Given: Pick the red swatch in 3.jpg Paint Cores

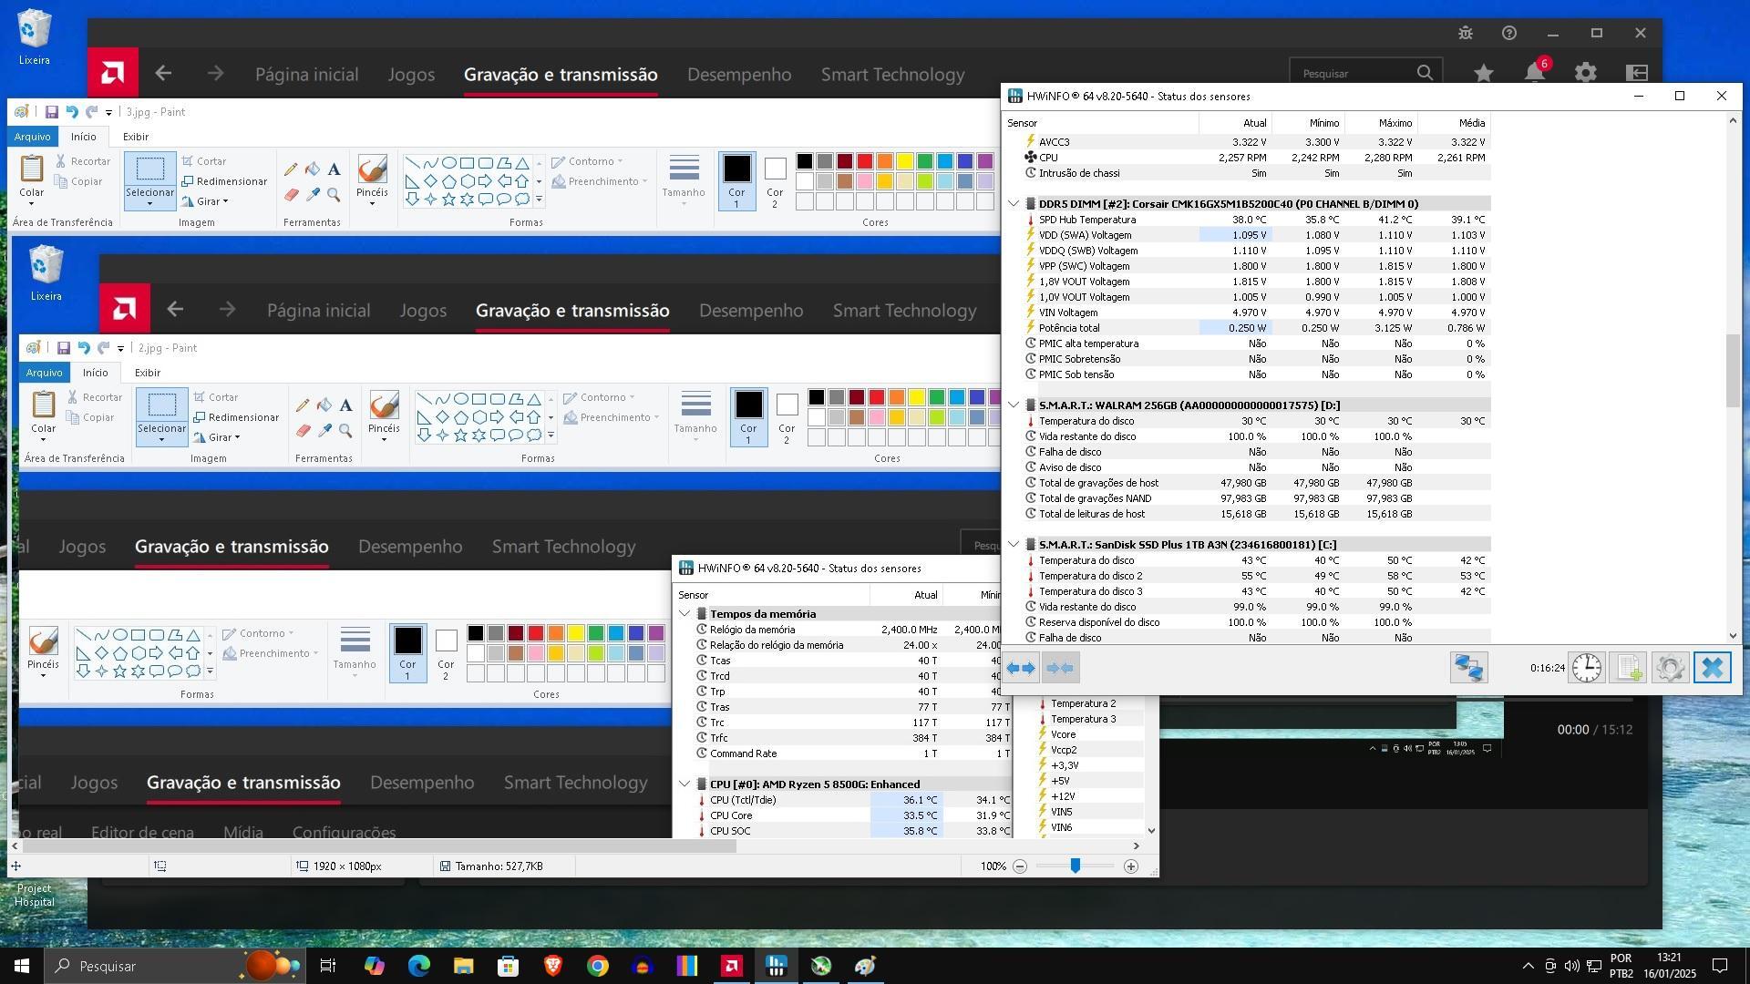Looking at the screenshot, I should (864, 161).
